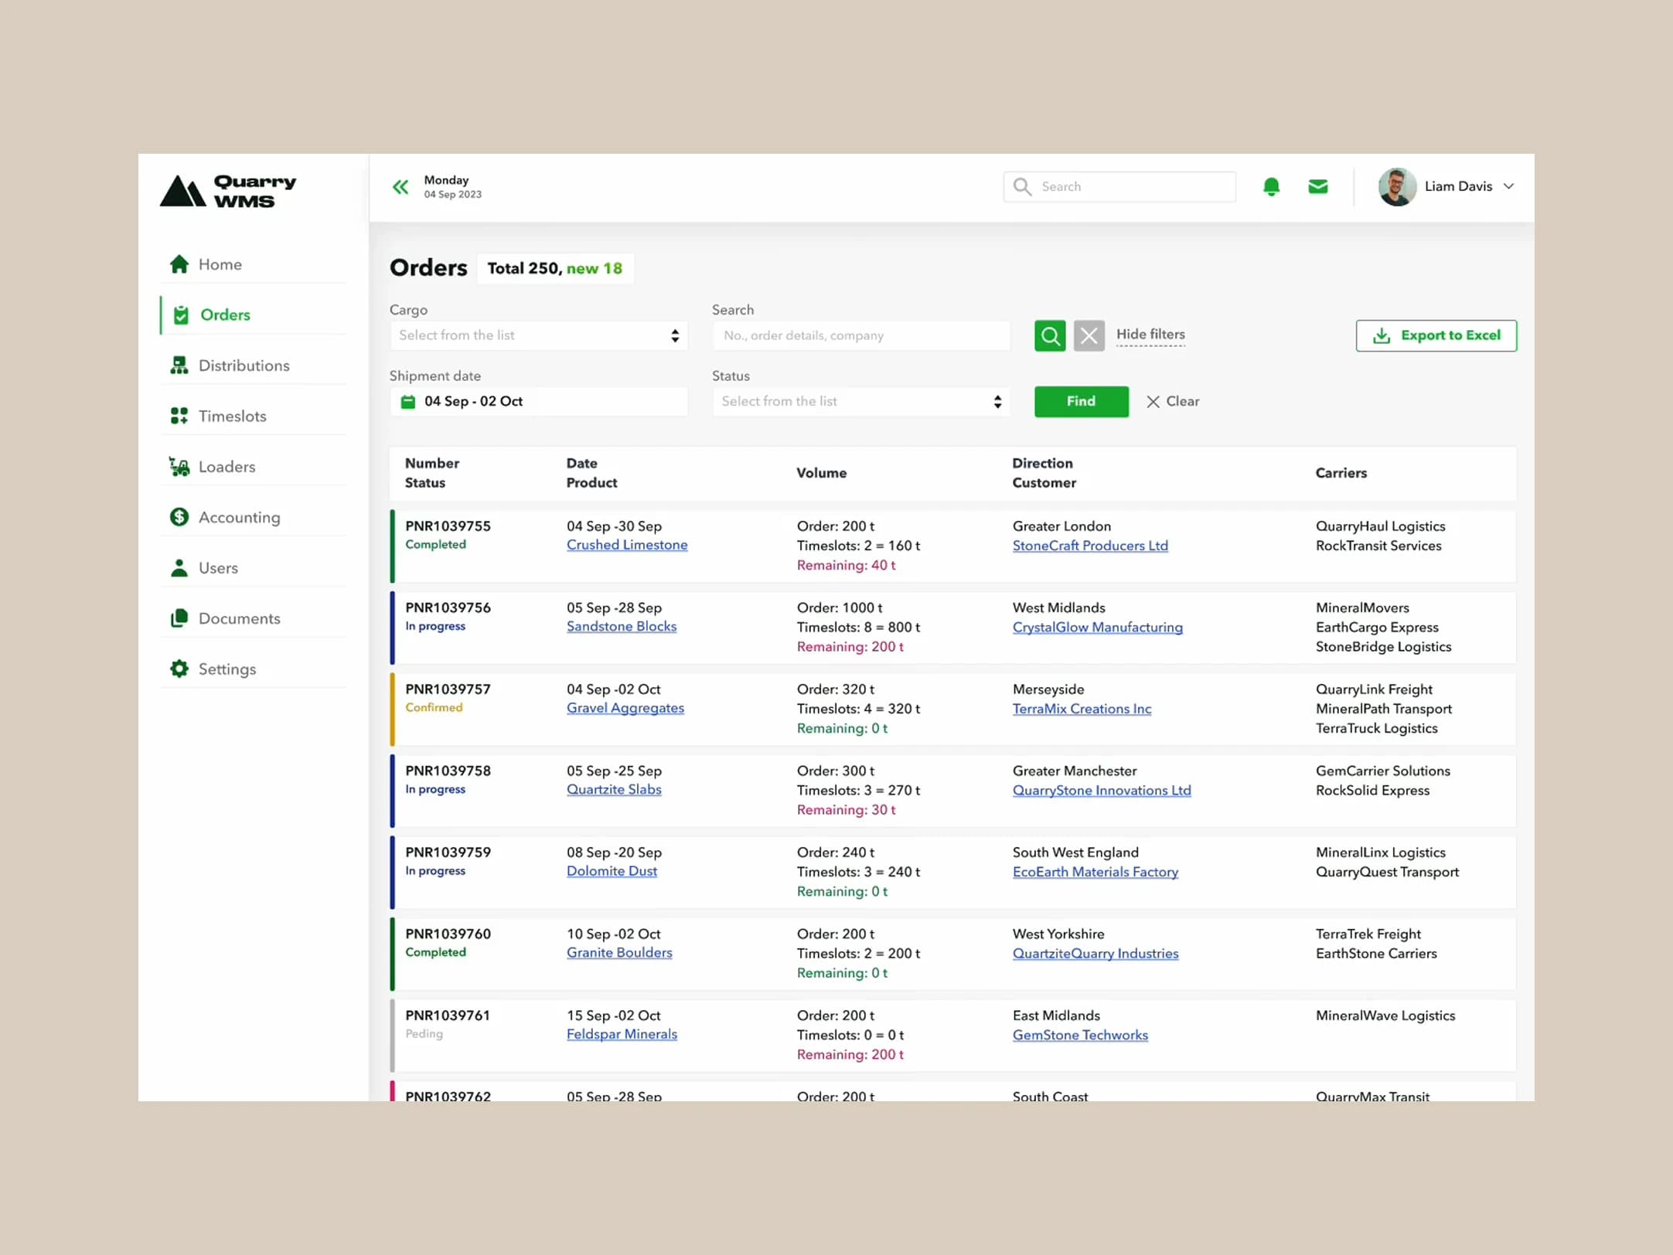Viewport: 1673px width, 1255px height.
Task: Click the Users person icon in sidebar
Action: [x=179, y=568]
